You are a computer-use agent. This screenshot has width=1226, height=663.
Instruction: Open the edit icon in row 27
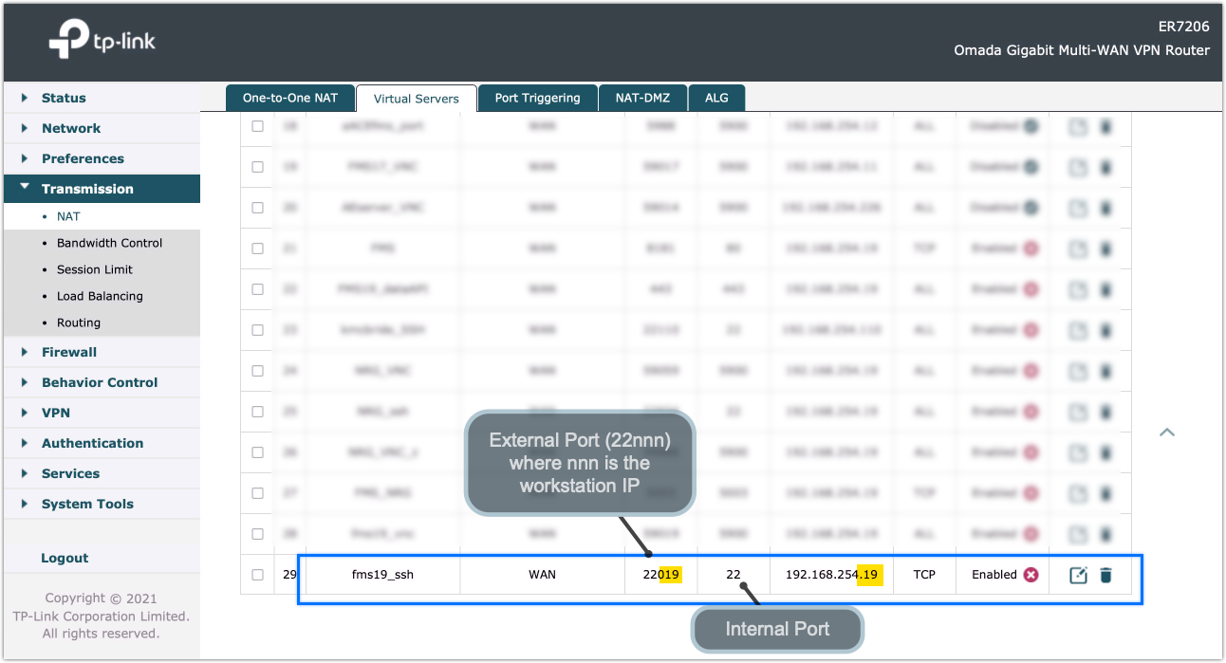click(1078, 493)
